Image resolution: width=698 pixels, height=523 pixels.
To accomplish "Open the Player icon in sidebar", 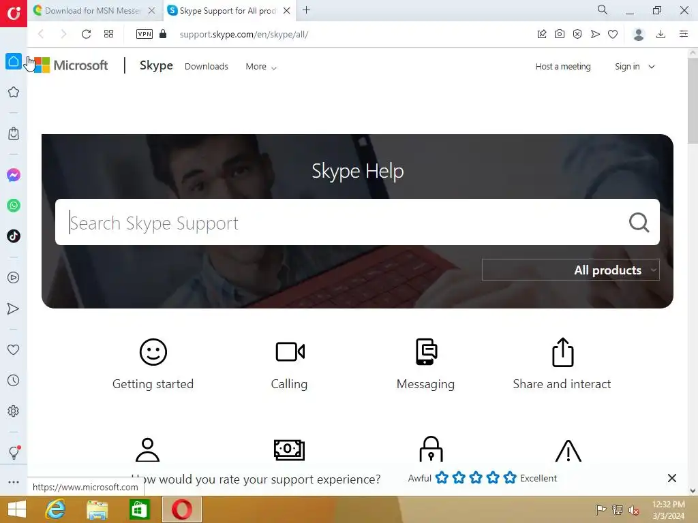I will coord(14,278).
